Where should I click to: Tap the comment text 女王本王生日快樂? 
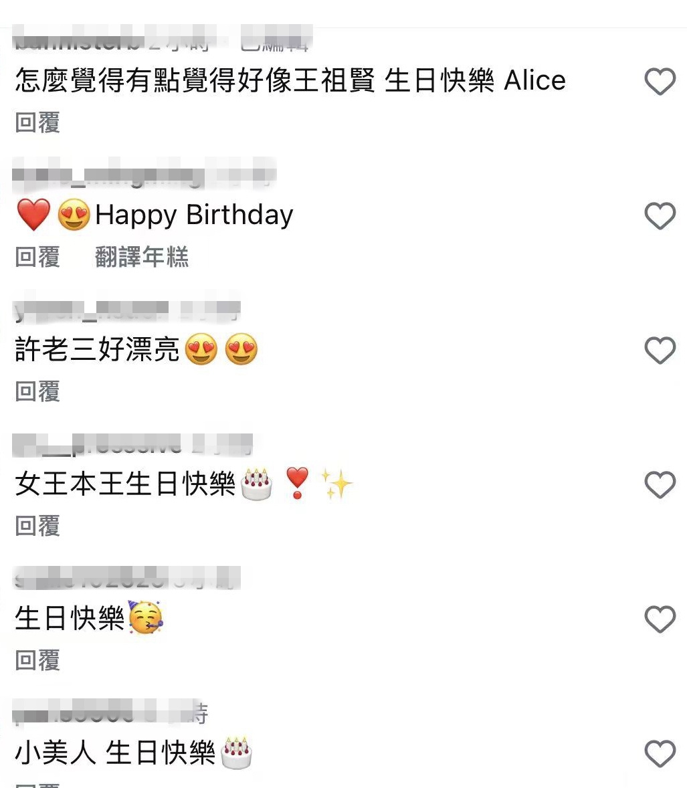125,484
